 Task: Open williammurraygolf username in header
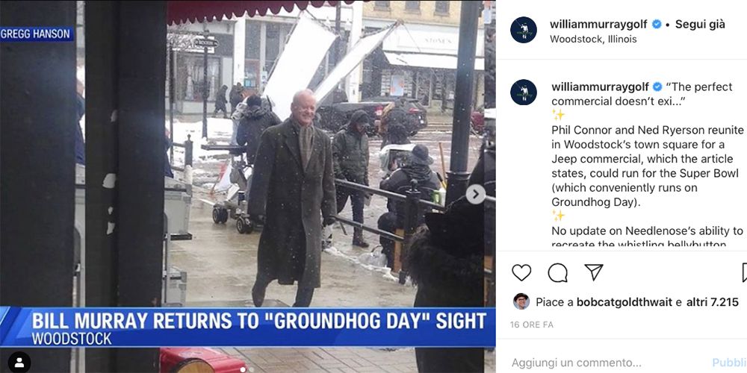pyautogui.click(x=599, y=25)
